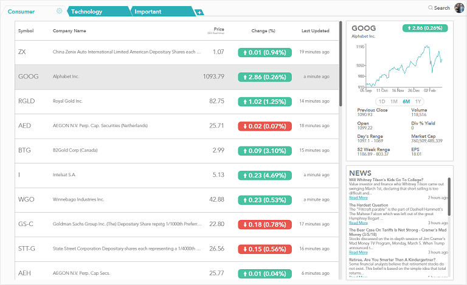Click AED red change badge
467x285 pixels.
[x=263, y=126]
